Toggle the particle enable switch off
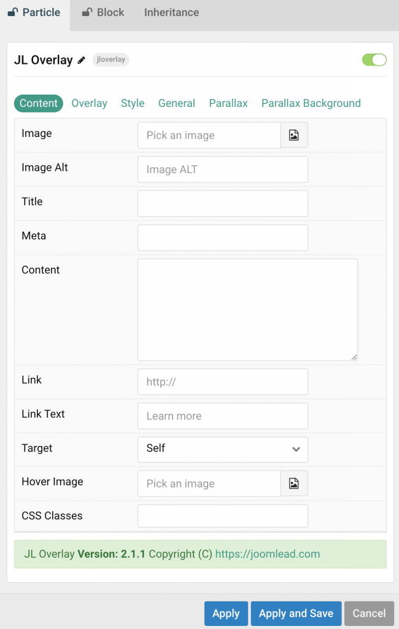The width and height of the screenshot is (399, 629). pos(374,60)
